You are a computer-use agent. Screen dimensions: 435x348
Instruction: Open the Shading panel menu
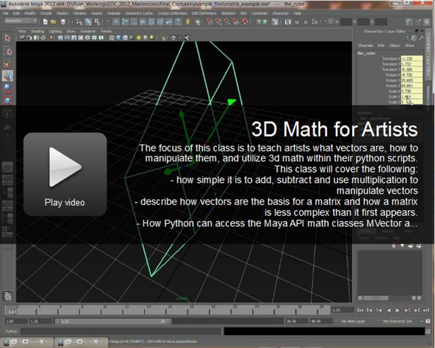point(37,31)
